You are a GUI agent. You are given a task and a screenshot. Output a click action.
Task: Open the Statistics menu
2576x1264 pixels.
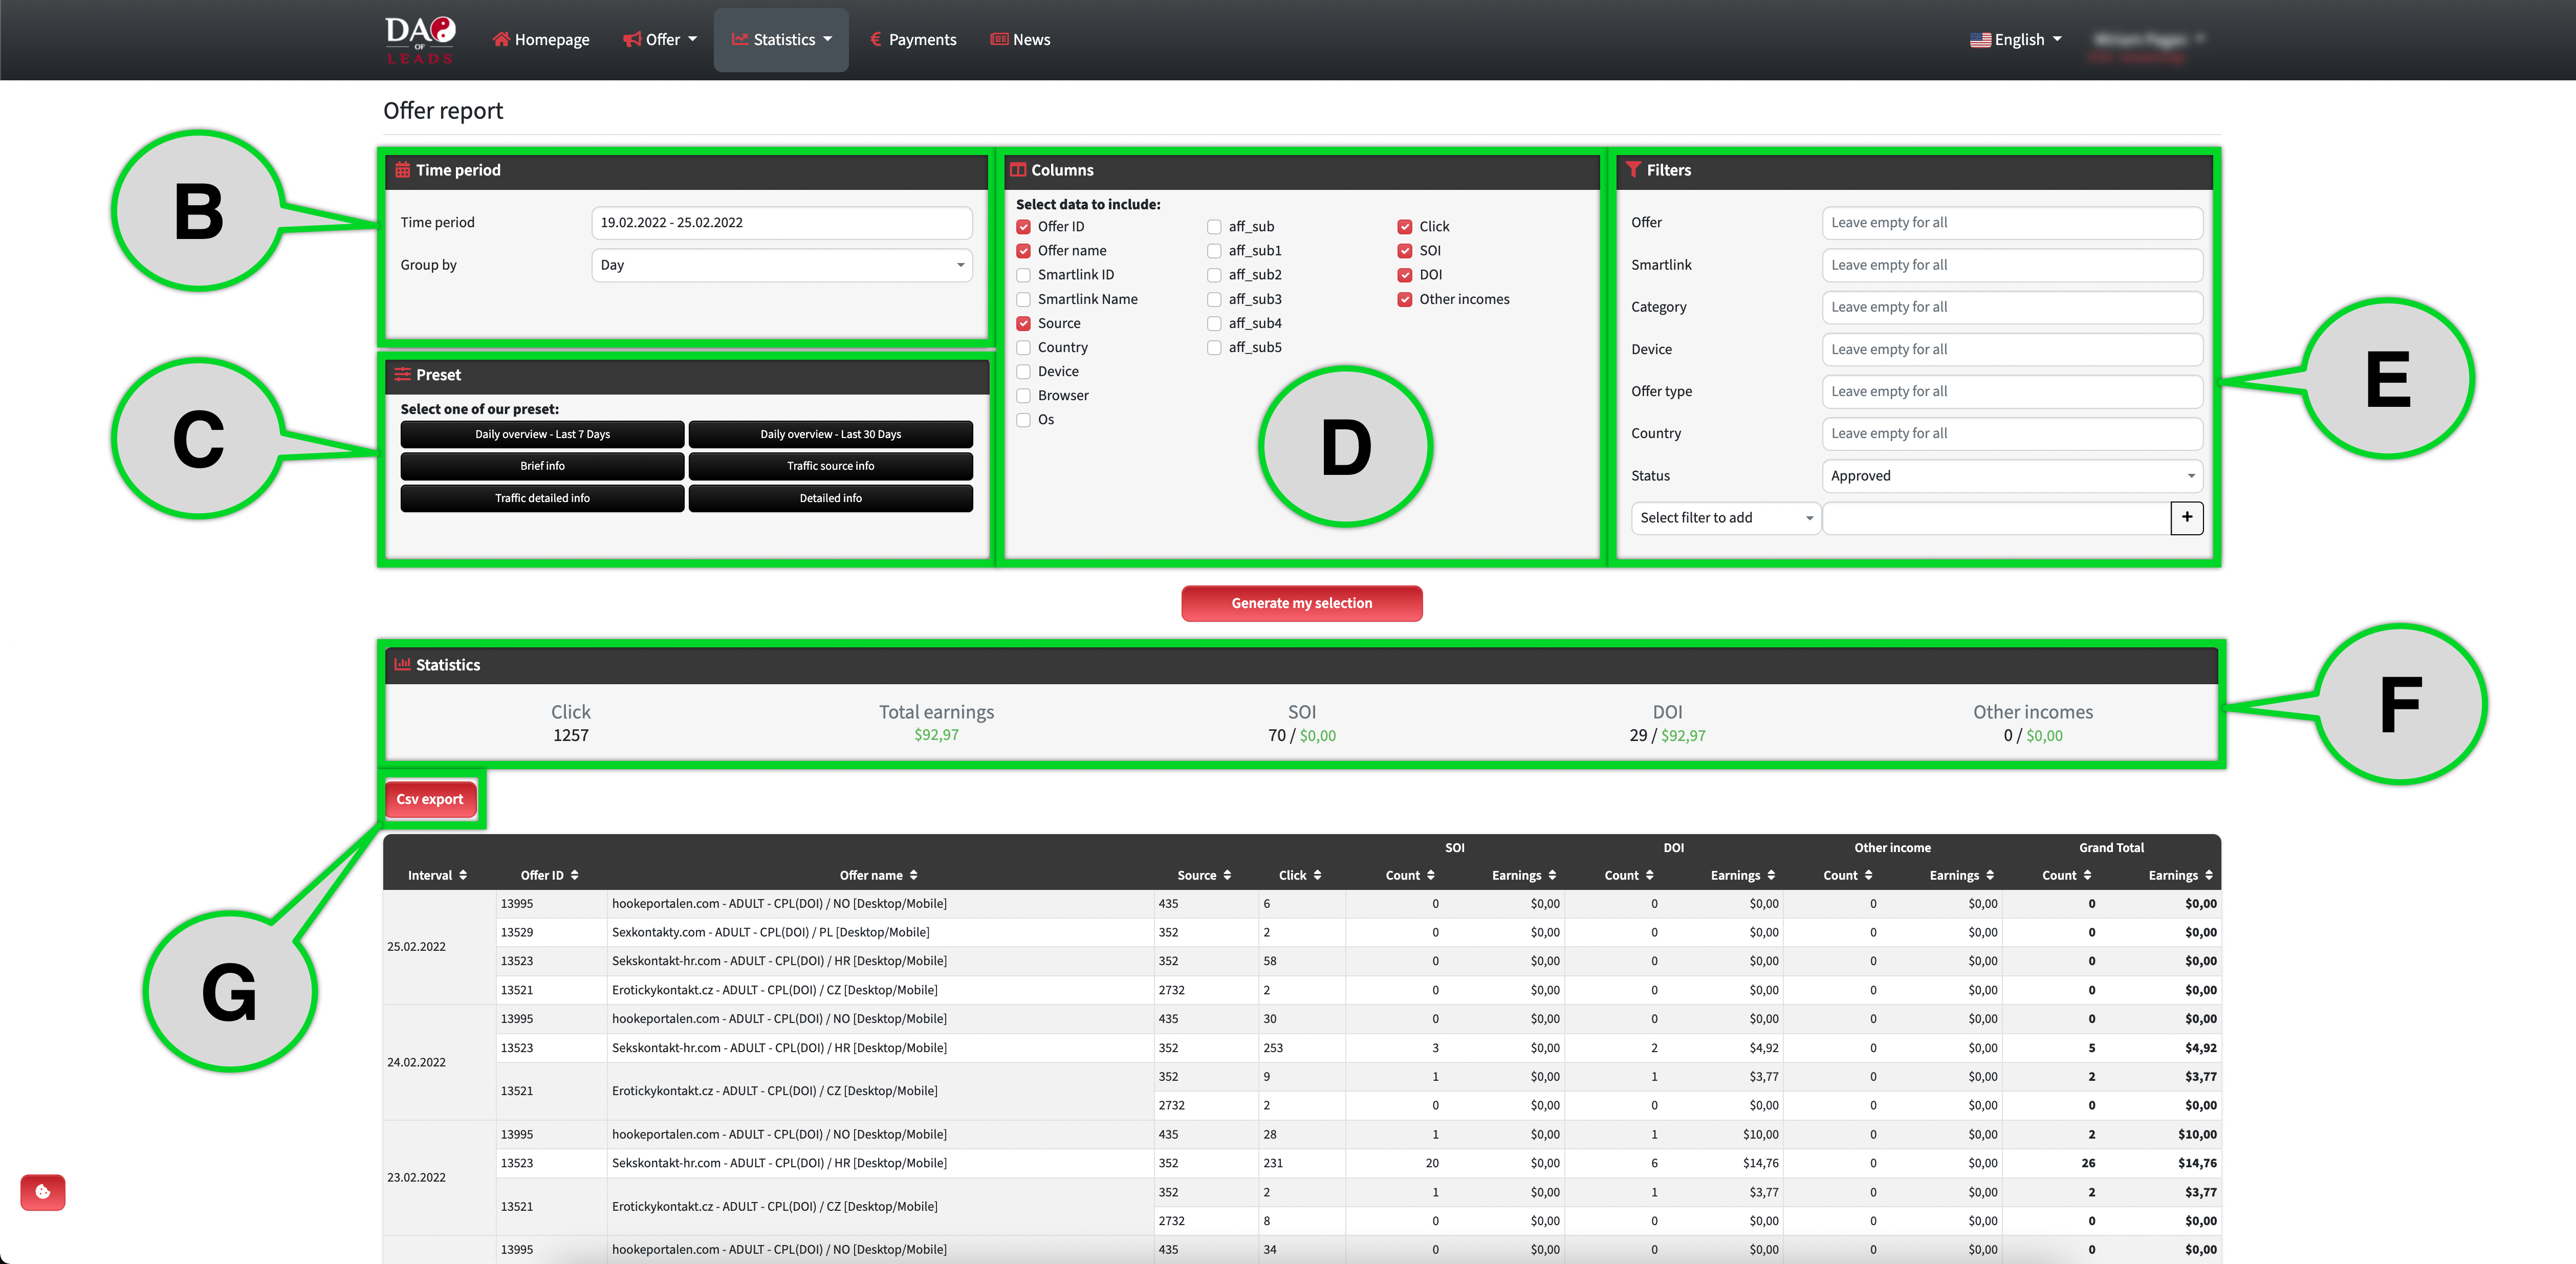(781, 40)
